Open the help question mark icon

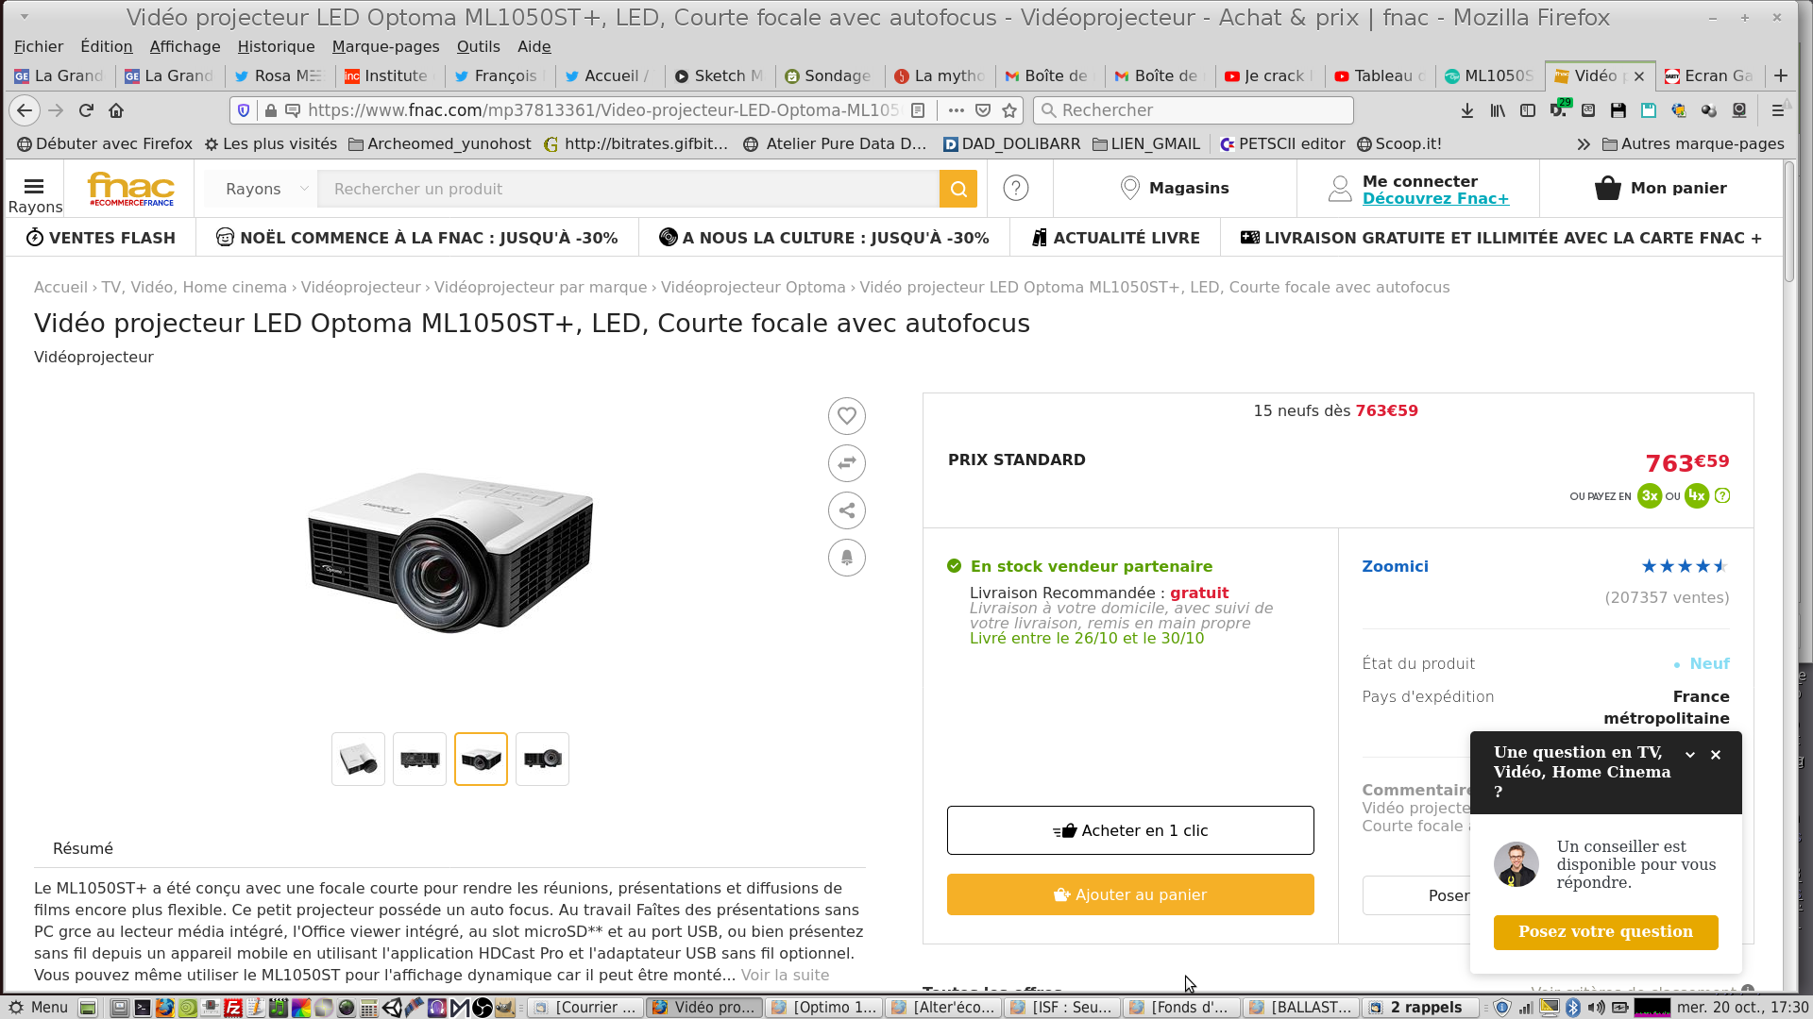coord(1015,188)
